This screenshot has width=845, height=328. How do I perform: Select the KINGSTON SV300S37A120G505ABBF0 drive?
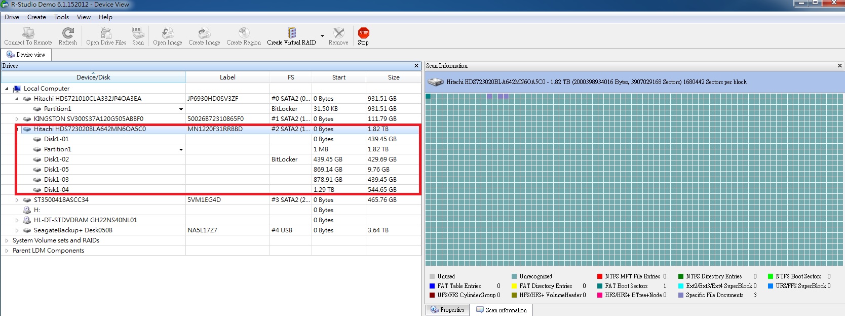(89, 119)
